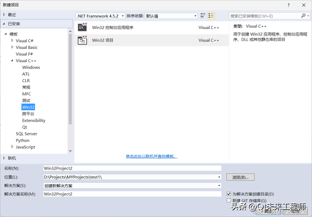Expand the 最近 section
The width and height of the screenshot is (312, 217).
[4, 15]
